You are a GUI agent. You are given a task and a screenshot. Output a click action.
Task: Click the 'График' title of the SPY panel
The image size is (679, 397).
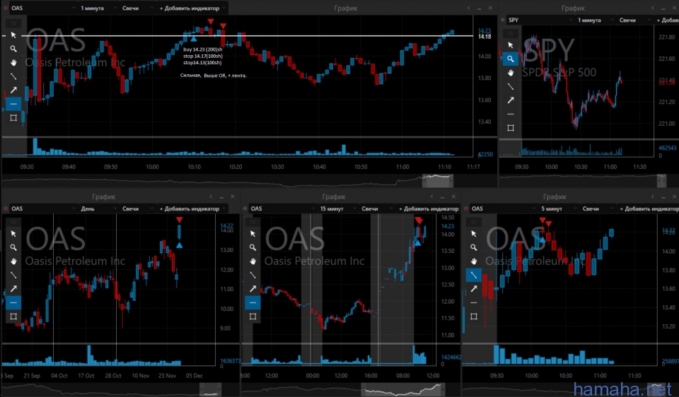pyautogui.click(x=573, y=8)
